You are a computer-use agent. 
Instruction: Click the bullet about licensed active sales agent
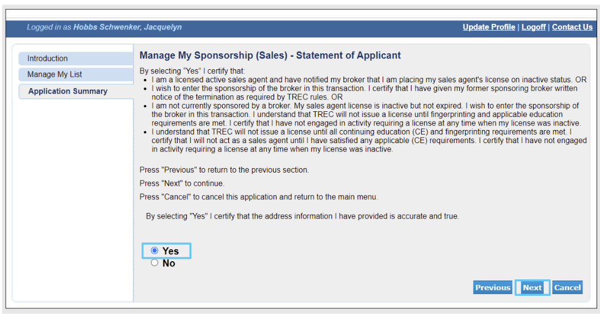point(369,79)
